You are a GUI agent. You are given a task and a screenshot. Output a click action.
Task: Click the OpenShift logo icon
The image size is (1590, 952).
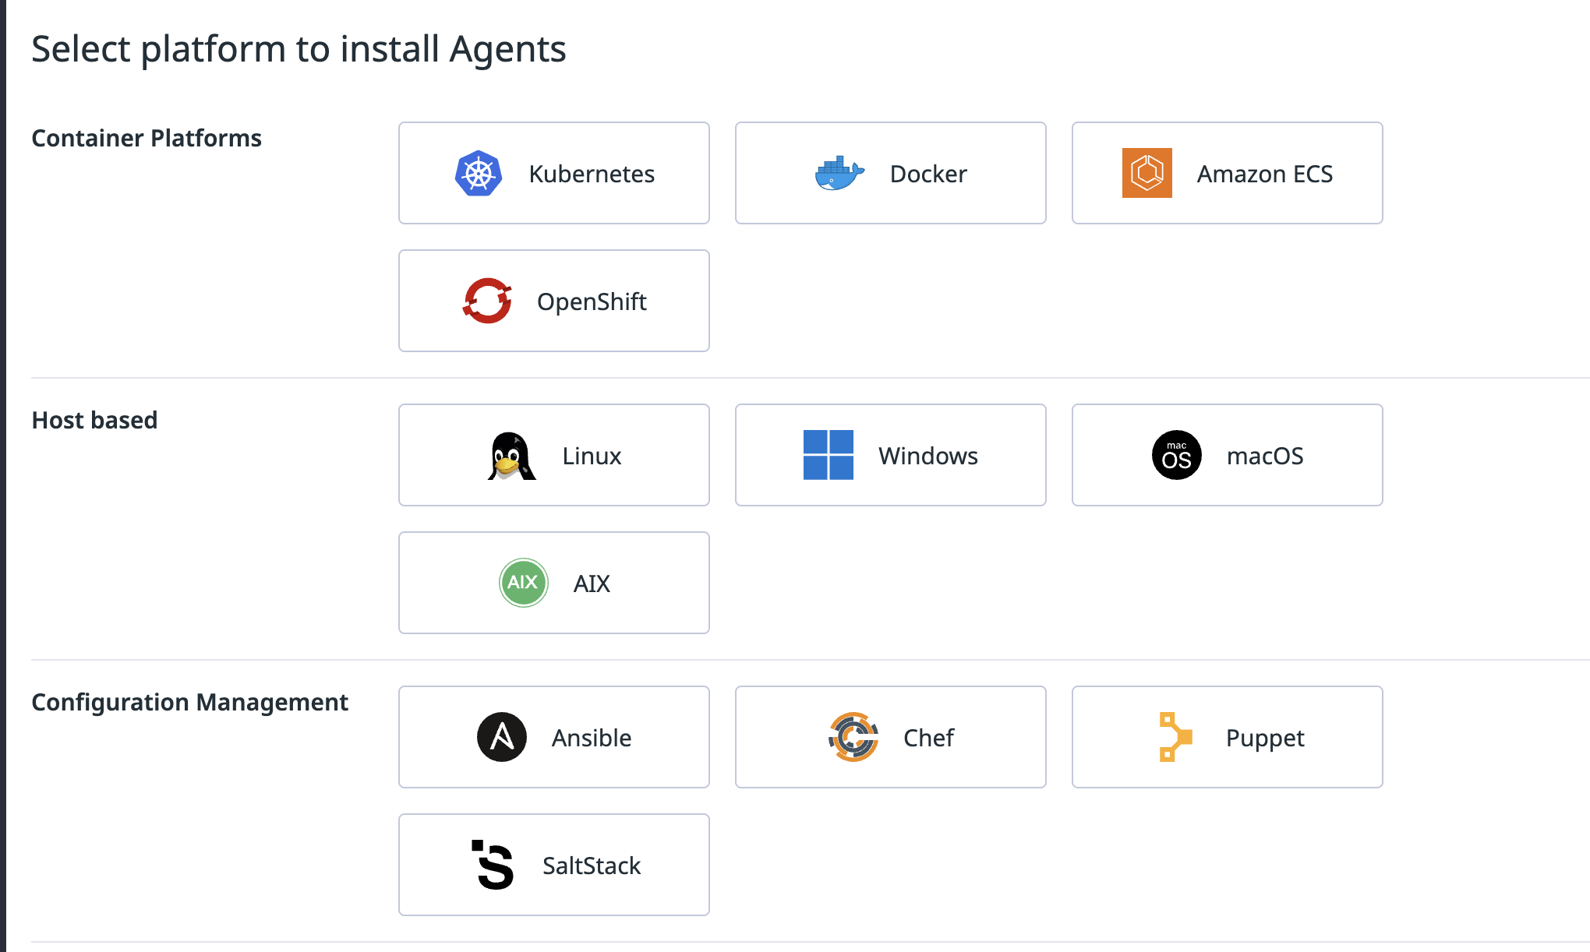[488, 301]
